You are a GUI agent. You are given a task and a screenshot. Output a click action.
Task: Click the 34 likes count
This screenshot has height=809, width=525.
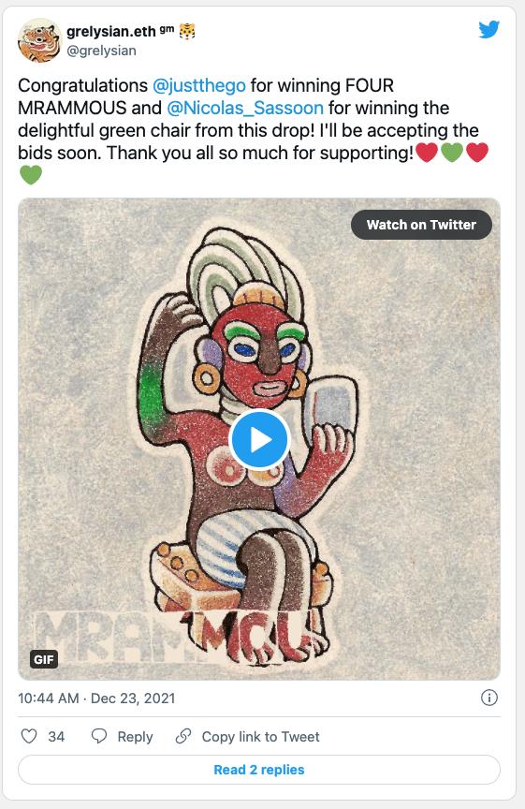coord(56,736)
